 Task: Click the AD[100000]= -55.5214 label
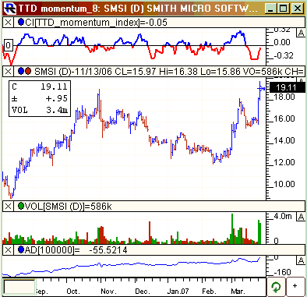pos(76,250)
